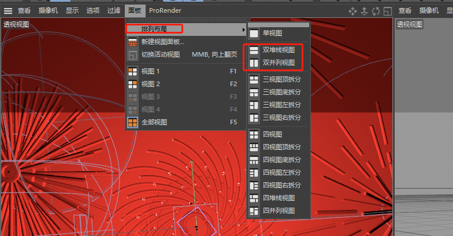Click the dotted grip atop layout submenu
The width and height of the screenshot is (453, 236).
click(279, 25)
